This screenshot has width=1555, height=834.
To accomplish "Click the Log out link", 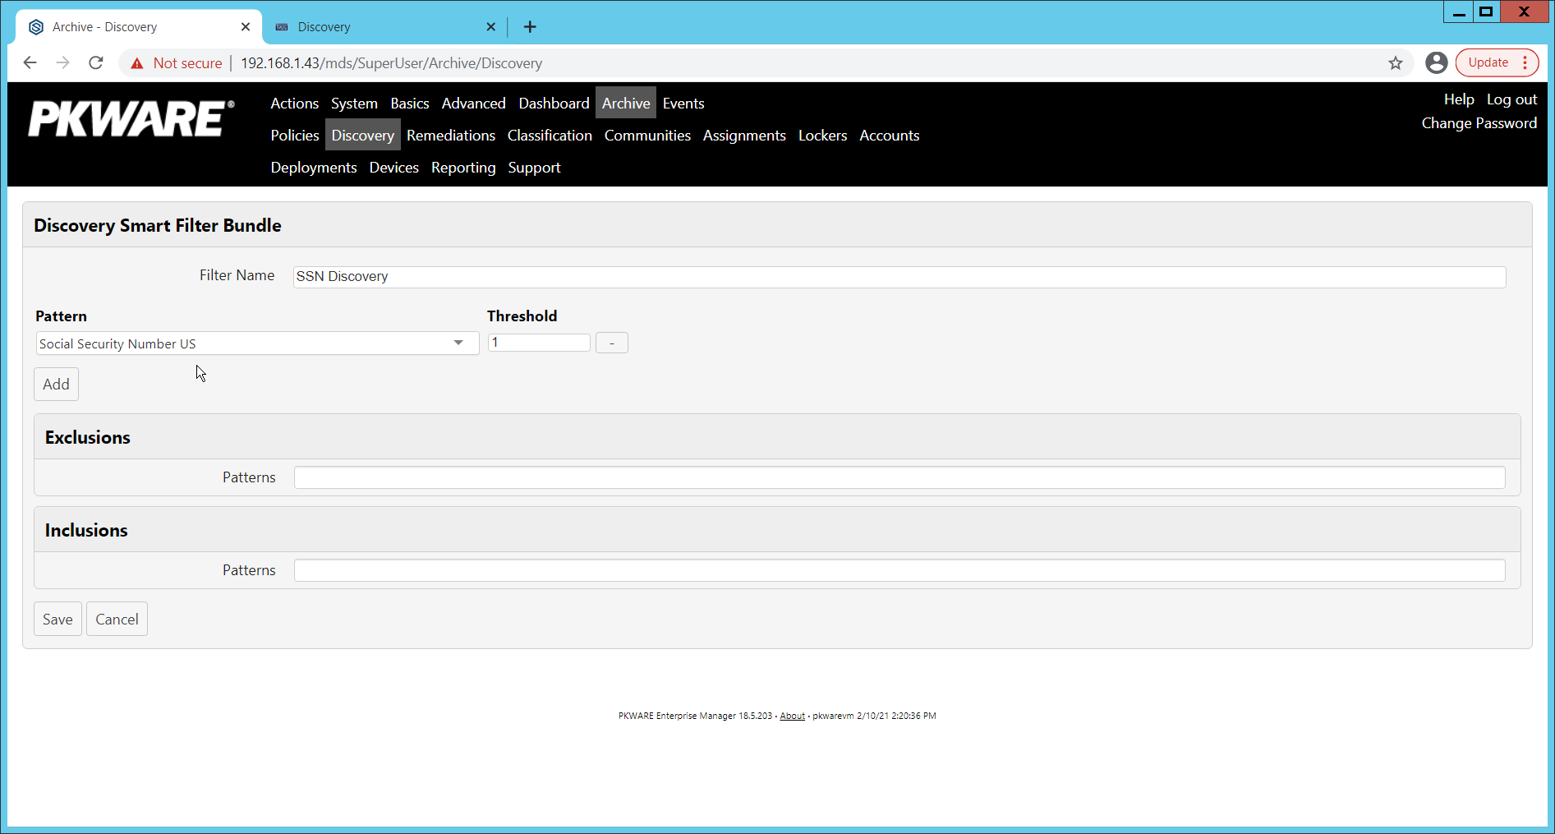I will point(1511,99).
